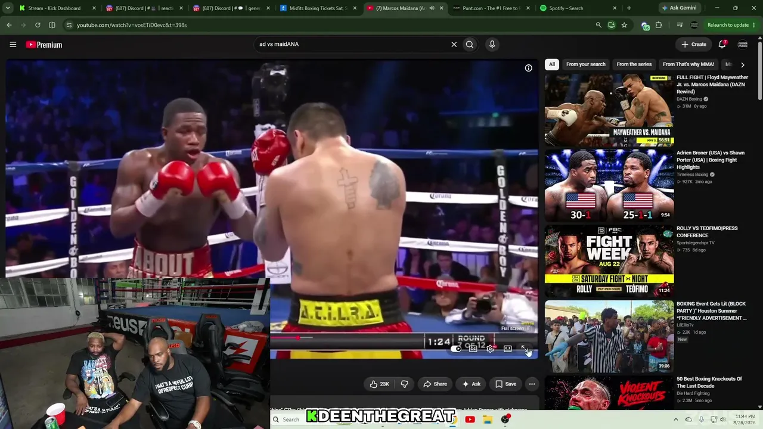The image size is (763, 429).
Task: Start voice search with microphone icon
Action: tap(492, 44)
